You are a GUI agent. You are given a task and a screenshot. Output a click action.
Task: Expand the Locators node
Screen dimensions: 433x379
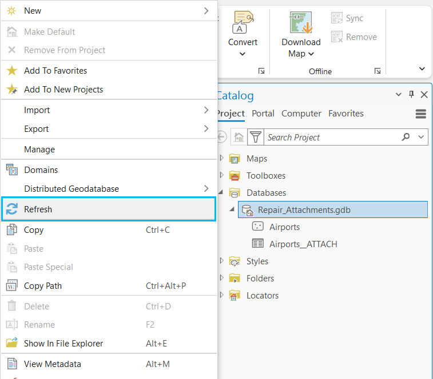pyautogui.click(x=222, y=295)
